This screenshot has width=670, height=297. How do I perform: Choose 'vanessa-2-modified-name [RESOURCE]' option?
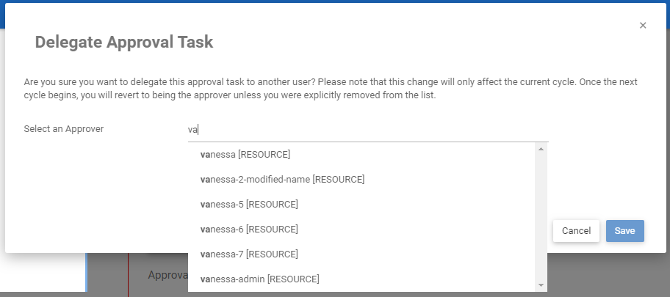point(282,180)
